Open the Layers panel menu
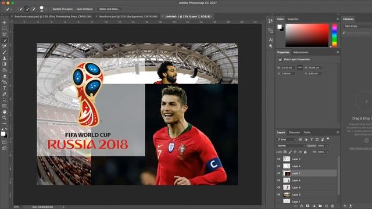372x209 pixels. click(338, 132)
